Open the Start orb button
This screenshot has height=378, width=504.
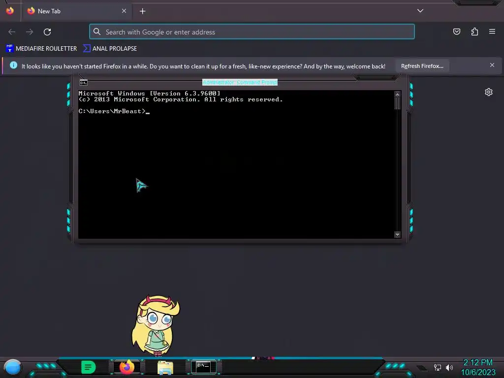pos(13,368)
